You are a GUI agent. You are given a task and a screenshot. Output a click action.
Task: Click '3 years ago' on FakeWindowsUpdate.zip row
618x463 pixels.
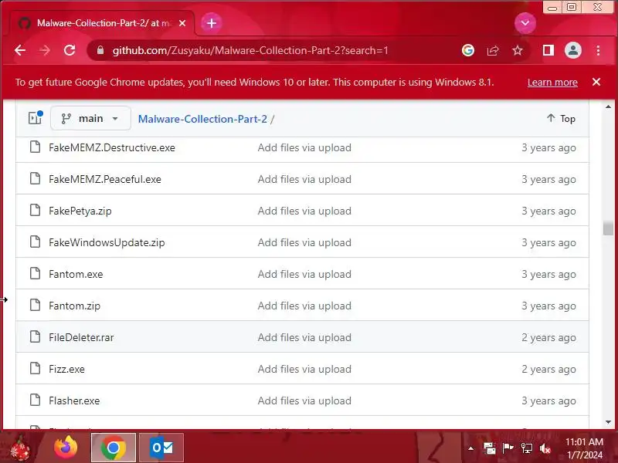point(548,243)
